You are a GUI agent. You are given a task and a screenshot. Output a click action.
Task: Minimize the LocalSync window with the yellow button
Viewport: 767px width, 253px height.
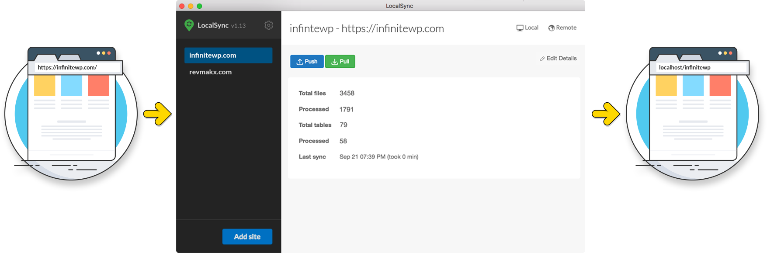point(191,6)
